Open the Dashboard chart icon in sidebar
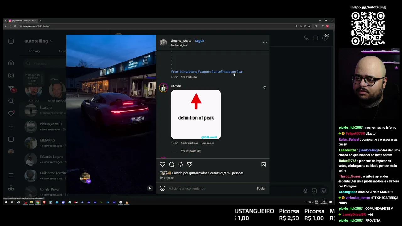The image size is (402, 226). [x=11, y=139]
